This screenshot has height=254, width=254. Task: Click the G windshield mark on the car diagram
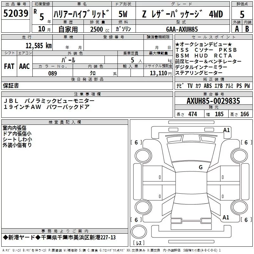click(201, 167)
